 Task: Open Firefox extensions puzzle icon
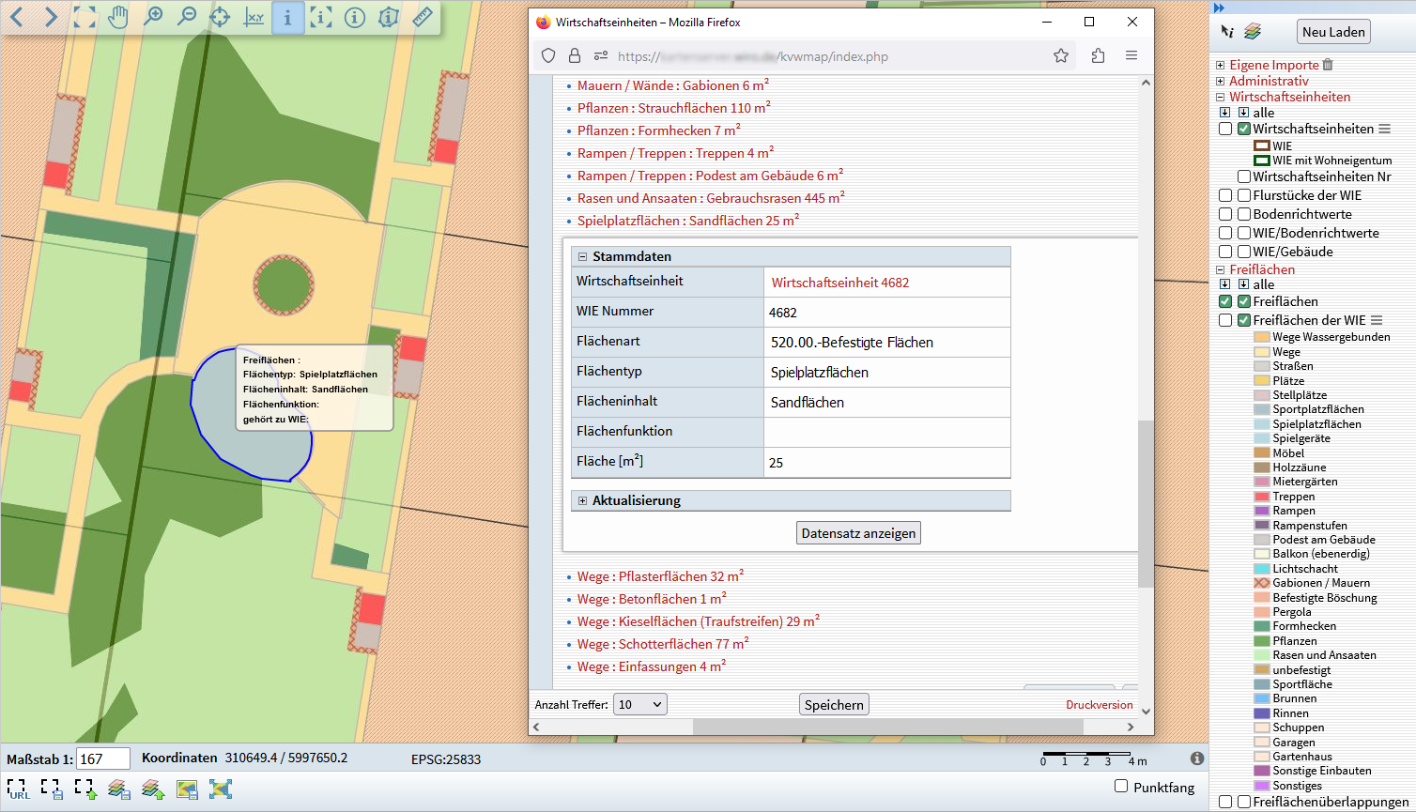1098,56
